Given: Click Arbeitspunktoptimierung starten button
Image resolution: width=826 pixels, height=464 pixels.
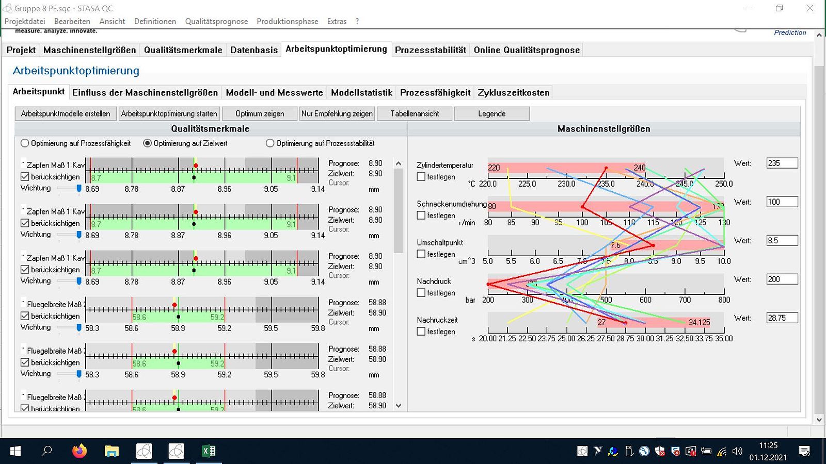Looking at the screenshot, I should point(169,113).
